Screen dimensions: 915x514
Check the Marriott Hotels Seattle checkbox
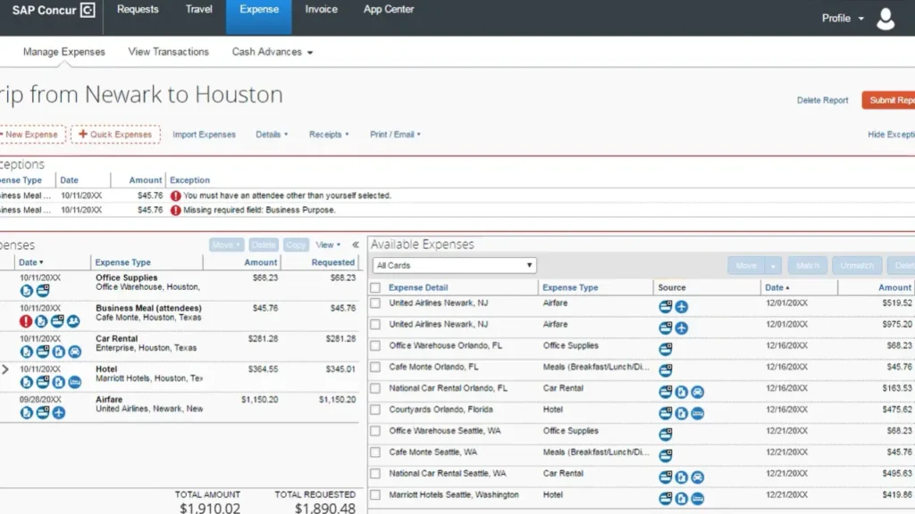pyautogui.click(x=375, y=494)
